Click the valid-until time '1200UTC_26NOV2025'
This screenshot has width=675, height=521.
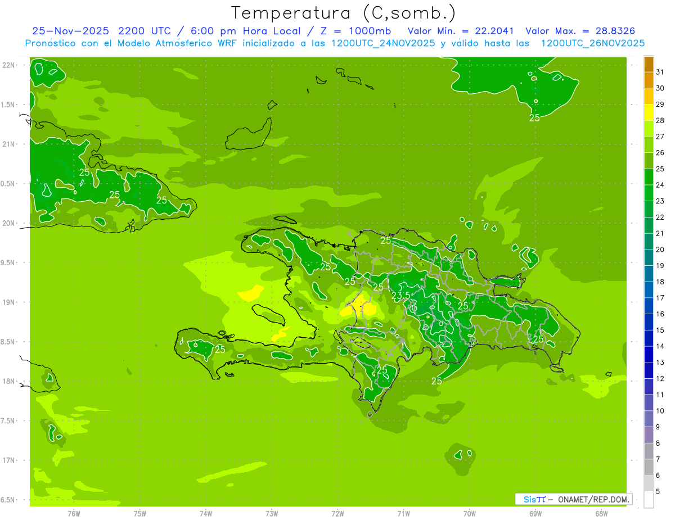coord(592,43)
